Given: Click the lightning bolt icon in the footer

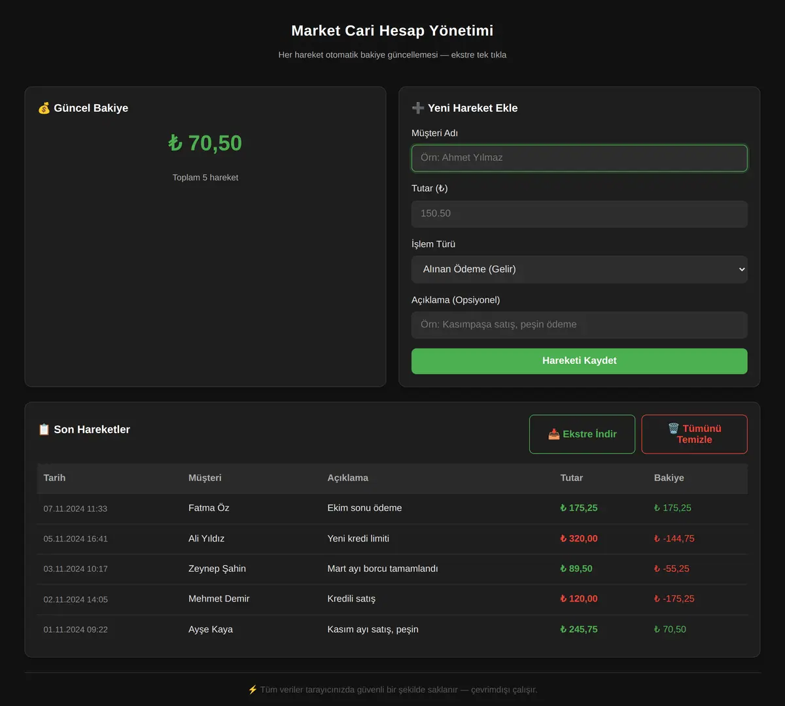Looking at the screenshot, I should (253, 689).
